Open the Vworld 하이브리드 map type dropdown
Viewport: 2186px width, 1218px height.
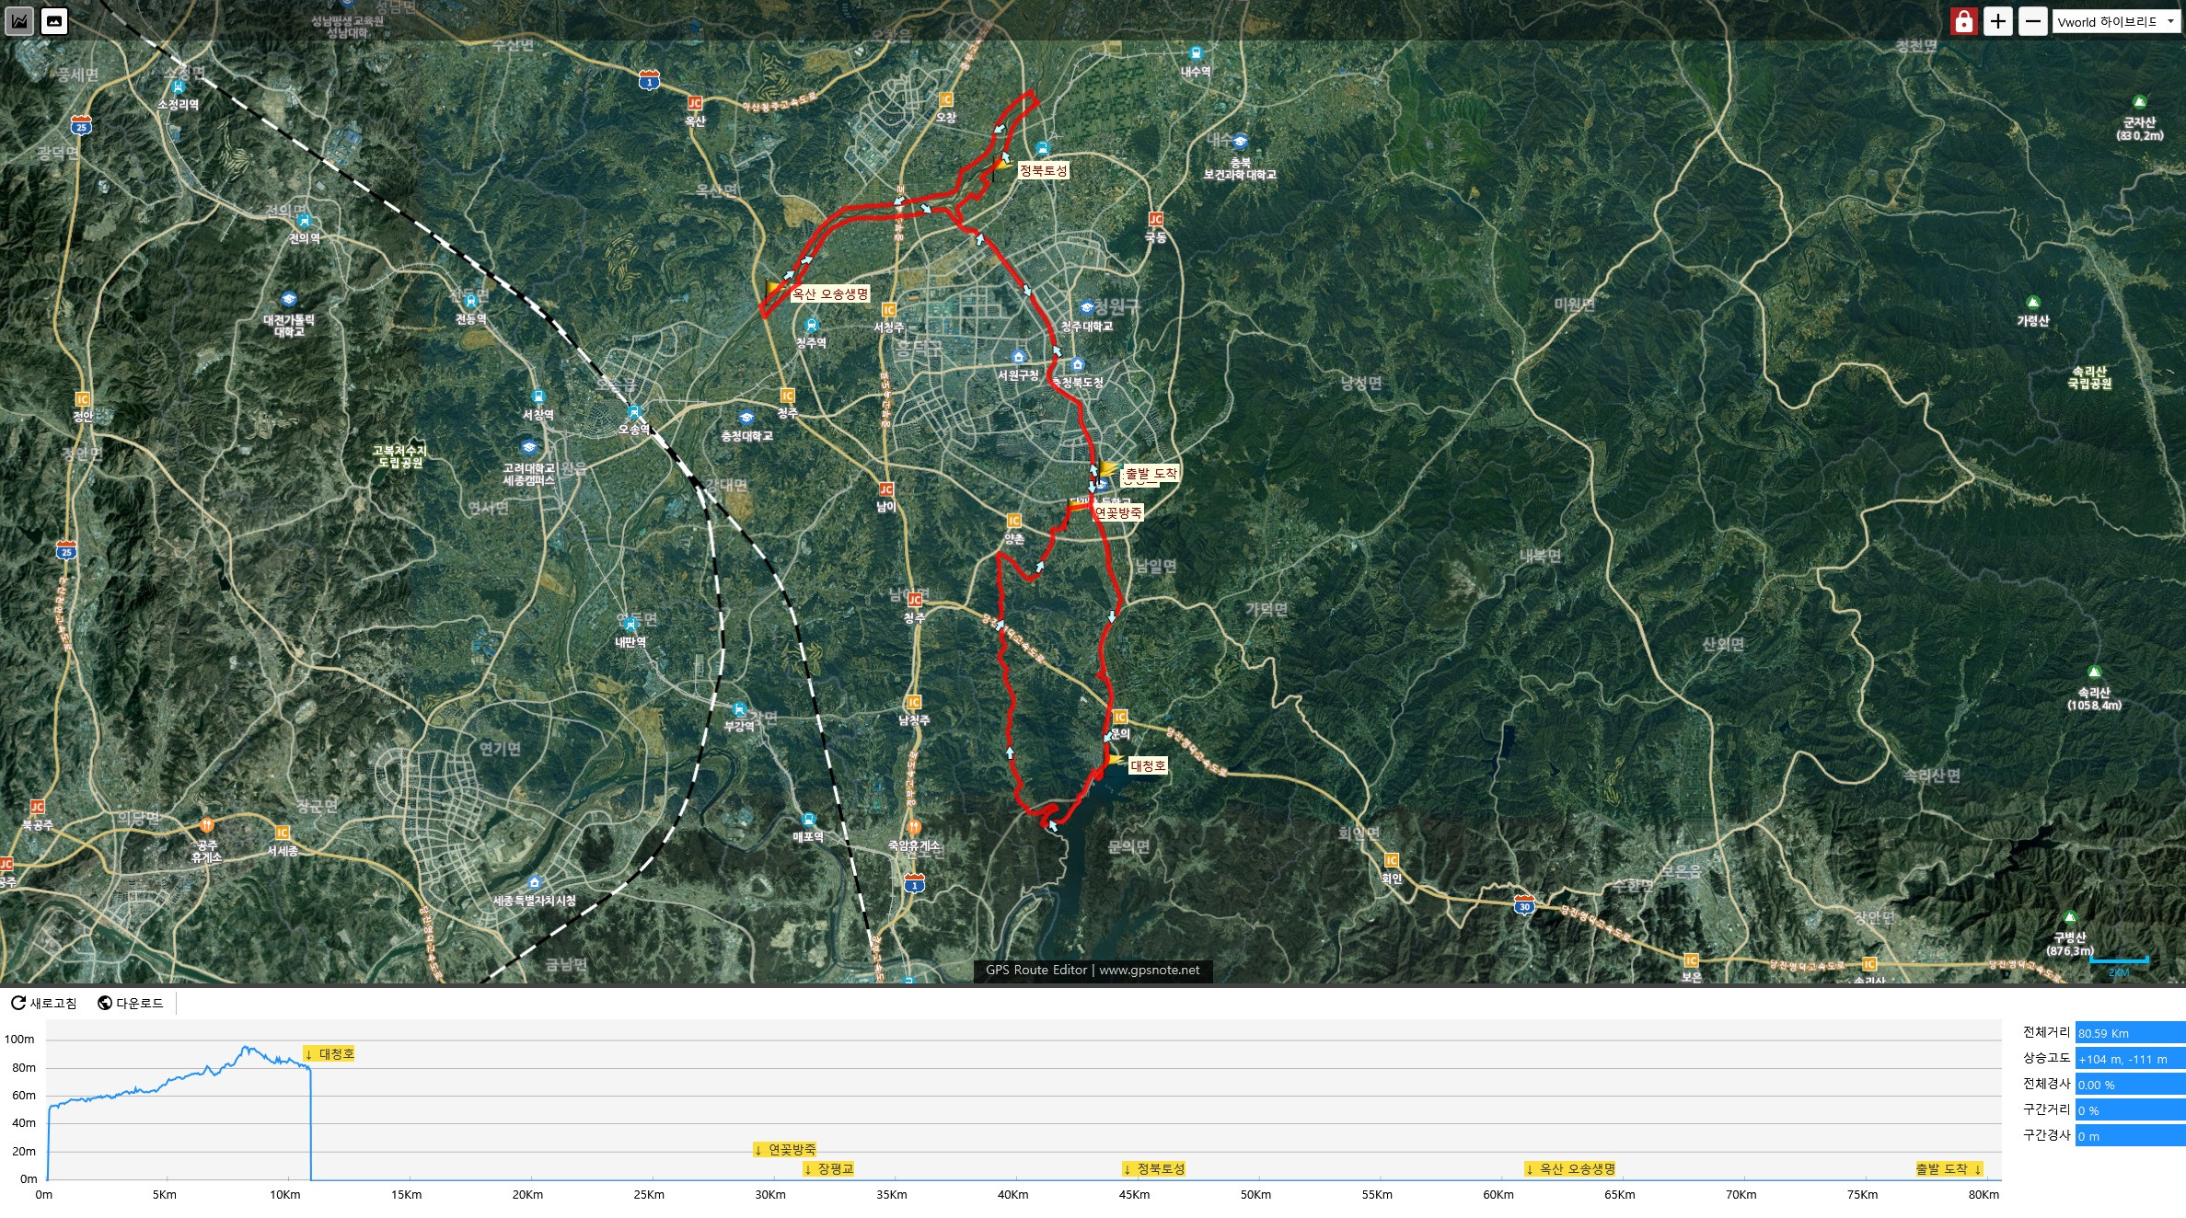(2117, 22)
